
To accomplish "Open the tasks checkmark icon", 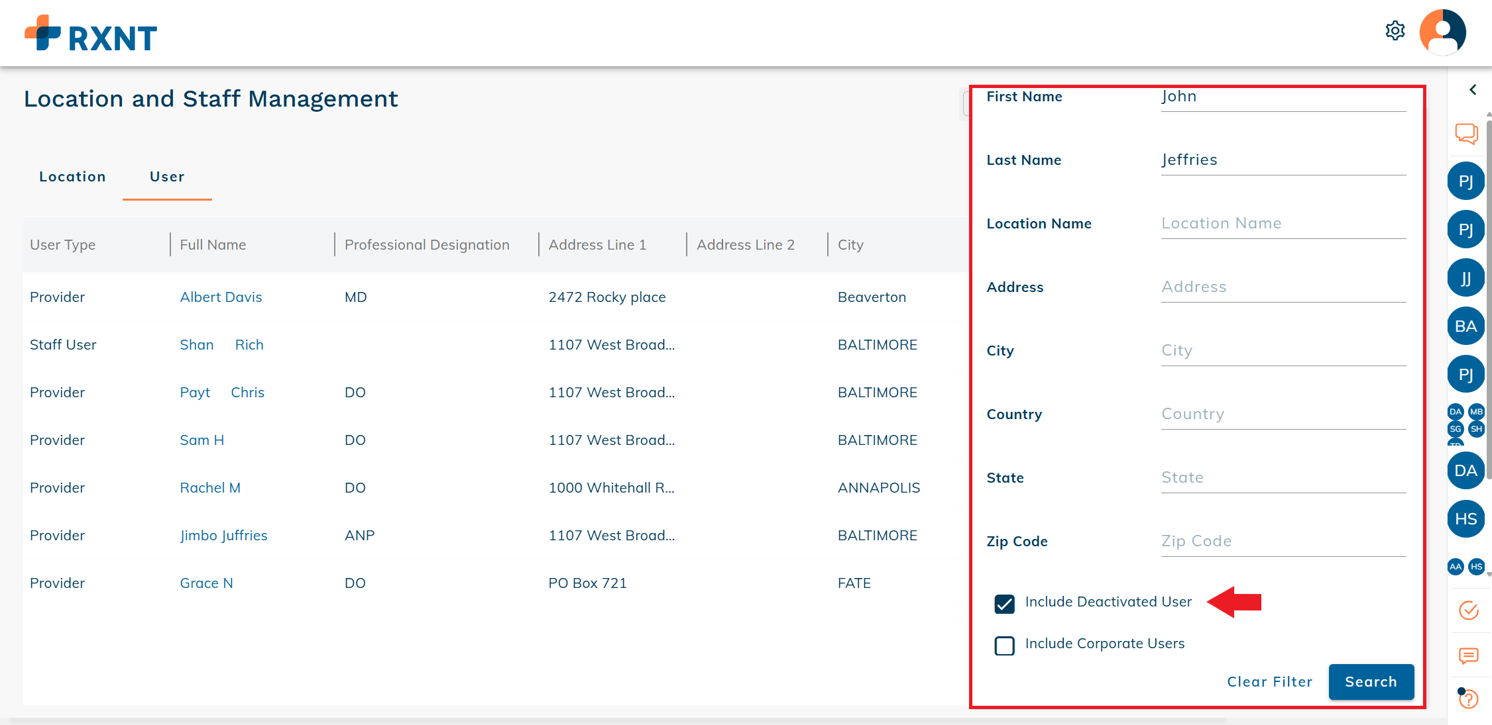I will (1469, 610).
